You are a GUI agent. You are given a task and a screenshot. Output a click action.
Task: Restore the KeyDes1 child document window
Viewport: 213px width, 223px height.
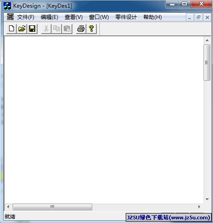199,18
